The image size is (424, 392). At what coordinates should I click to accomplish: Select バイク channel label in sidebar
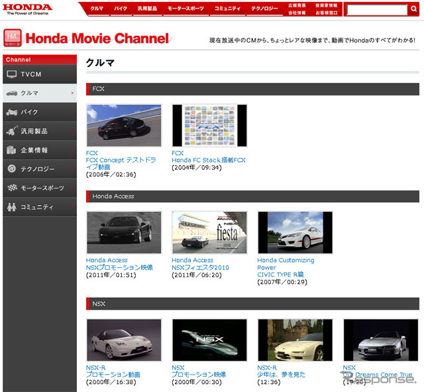[x=29, y=112]
